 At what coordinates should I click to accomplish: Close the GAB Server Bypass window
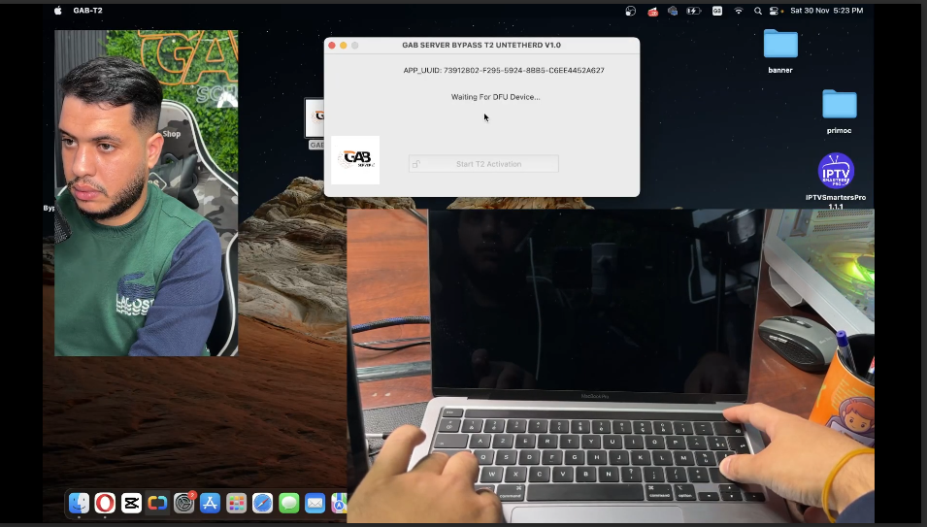coord(332,46)
